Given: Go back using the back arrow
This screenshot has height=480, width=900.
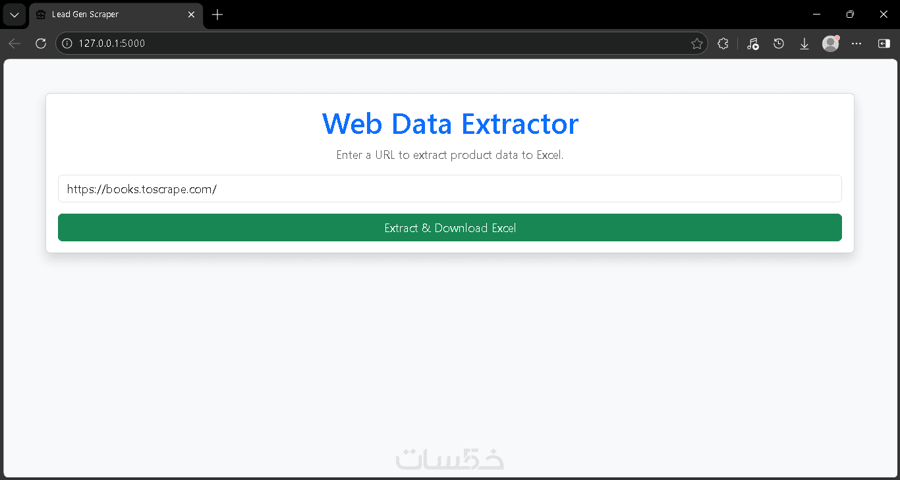Looking at the screenshot, I should click(14, 44).
